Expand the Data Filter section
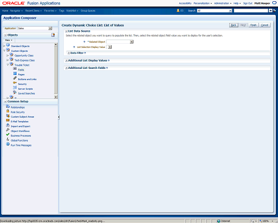The image size is (278, 223). point(69,53)
